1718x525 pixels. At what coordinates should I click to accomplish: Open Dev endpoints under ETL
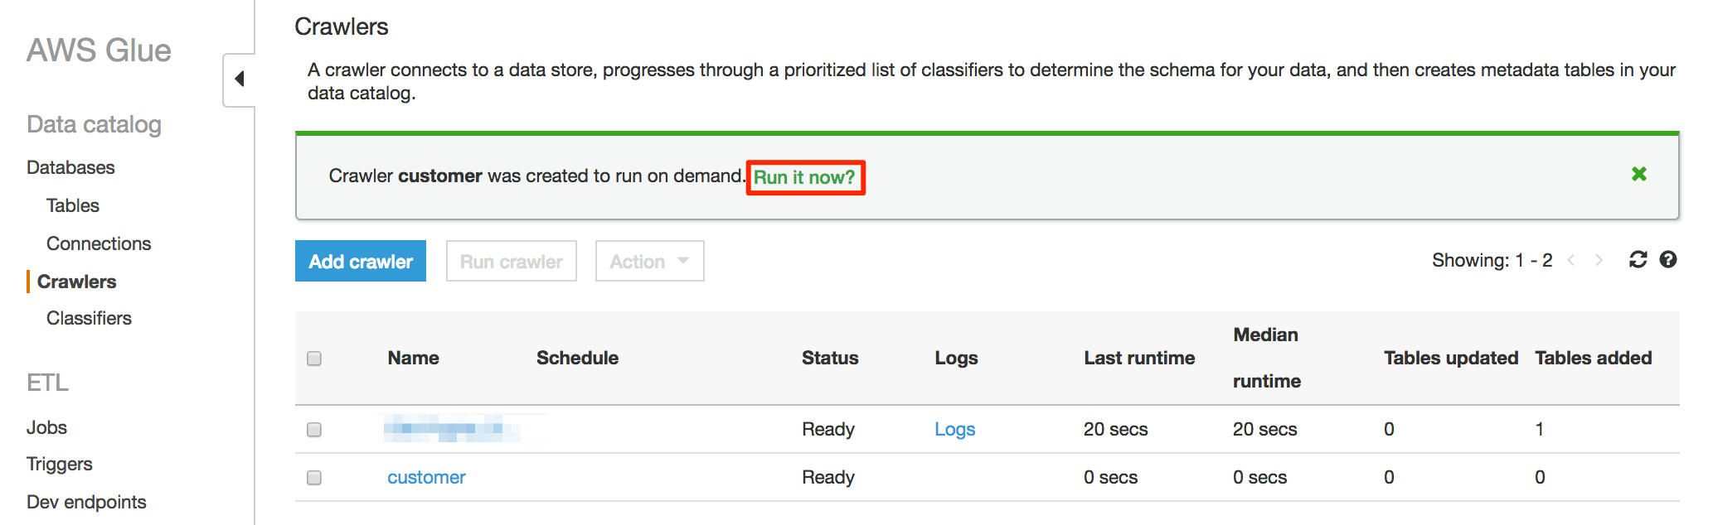[x=86, y=502]
